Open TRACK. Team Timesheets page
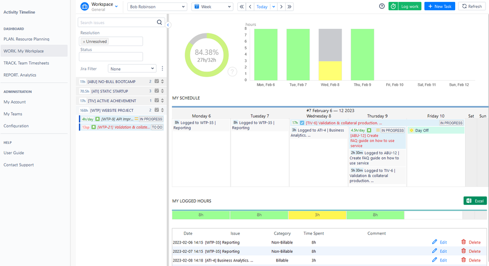489x266 pixels. point(26,63)
